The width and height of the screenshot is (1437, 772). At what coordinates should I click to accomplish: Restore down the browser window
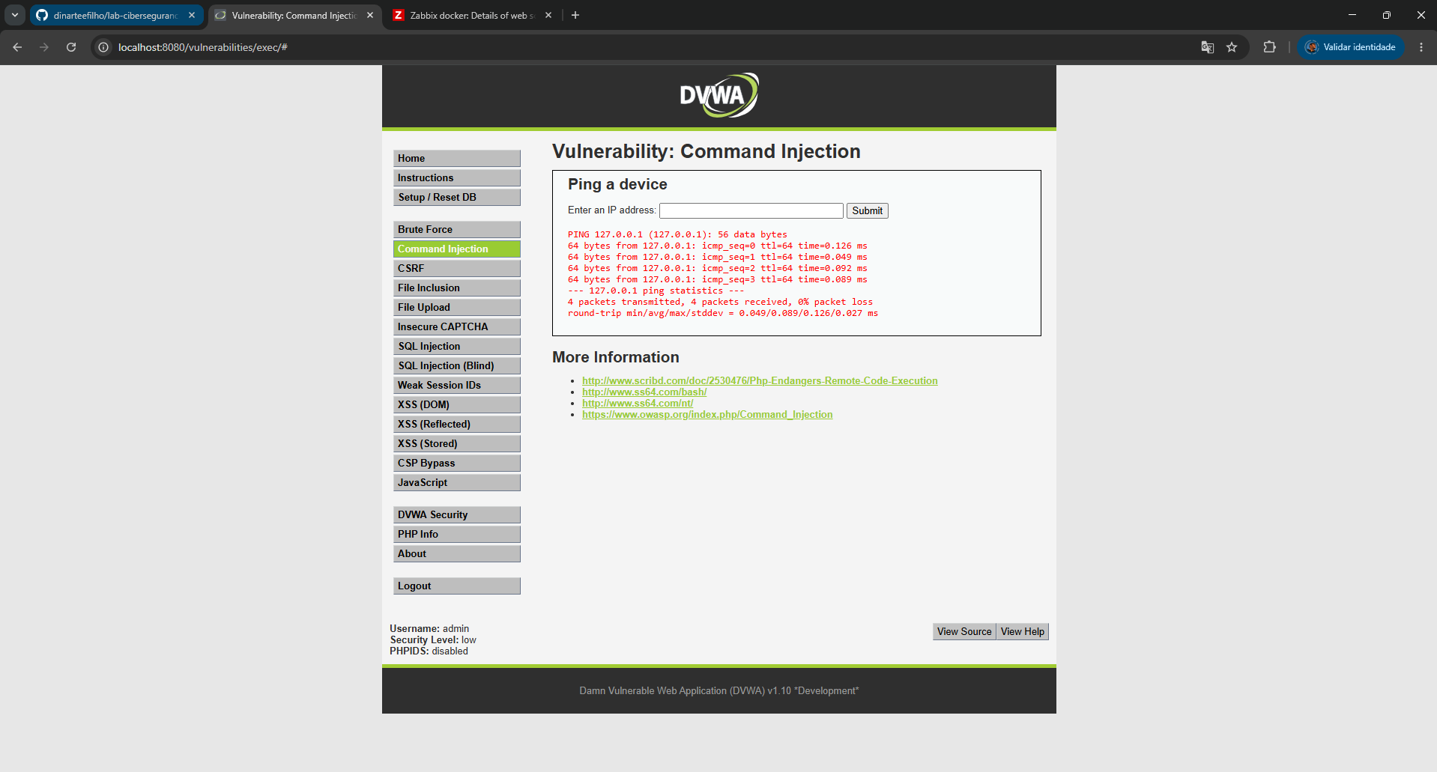1387,15
